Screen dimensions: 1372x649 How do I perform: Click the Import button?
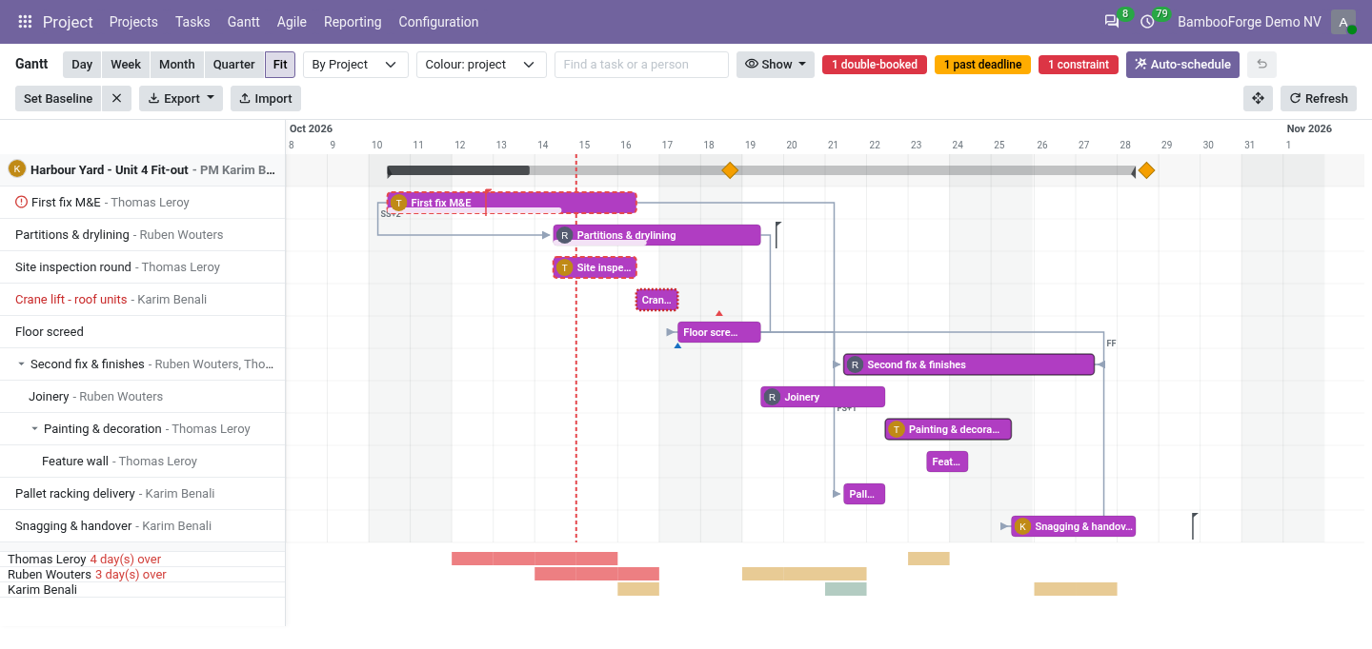(266, 98)
